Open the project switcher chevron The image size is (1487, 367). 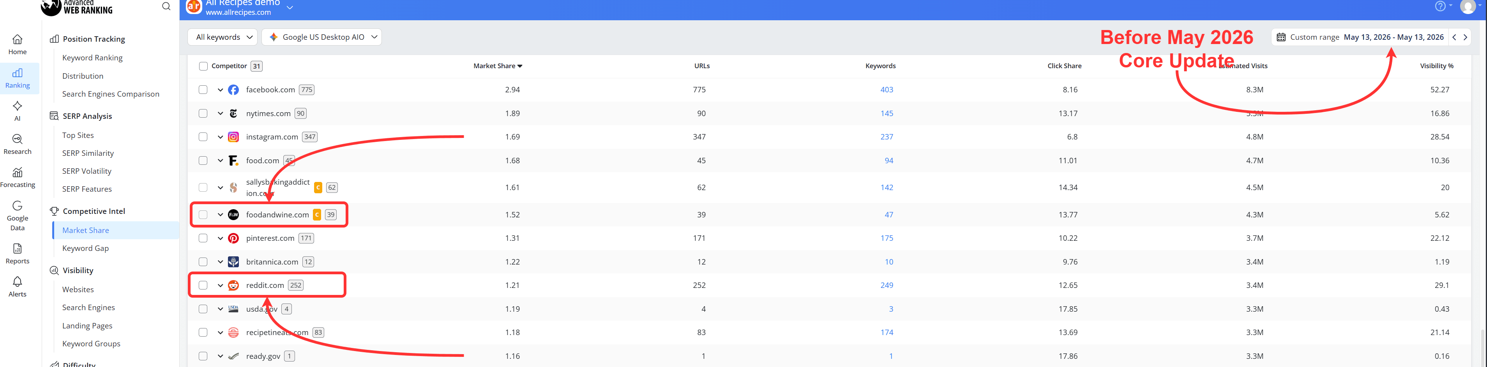tap(290, 7)
